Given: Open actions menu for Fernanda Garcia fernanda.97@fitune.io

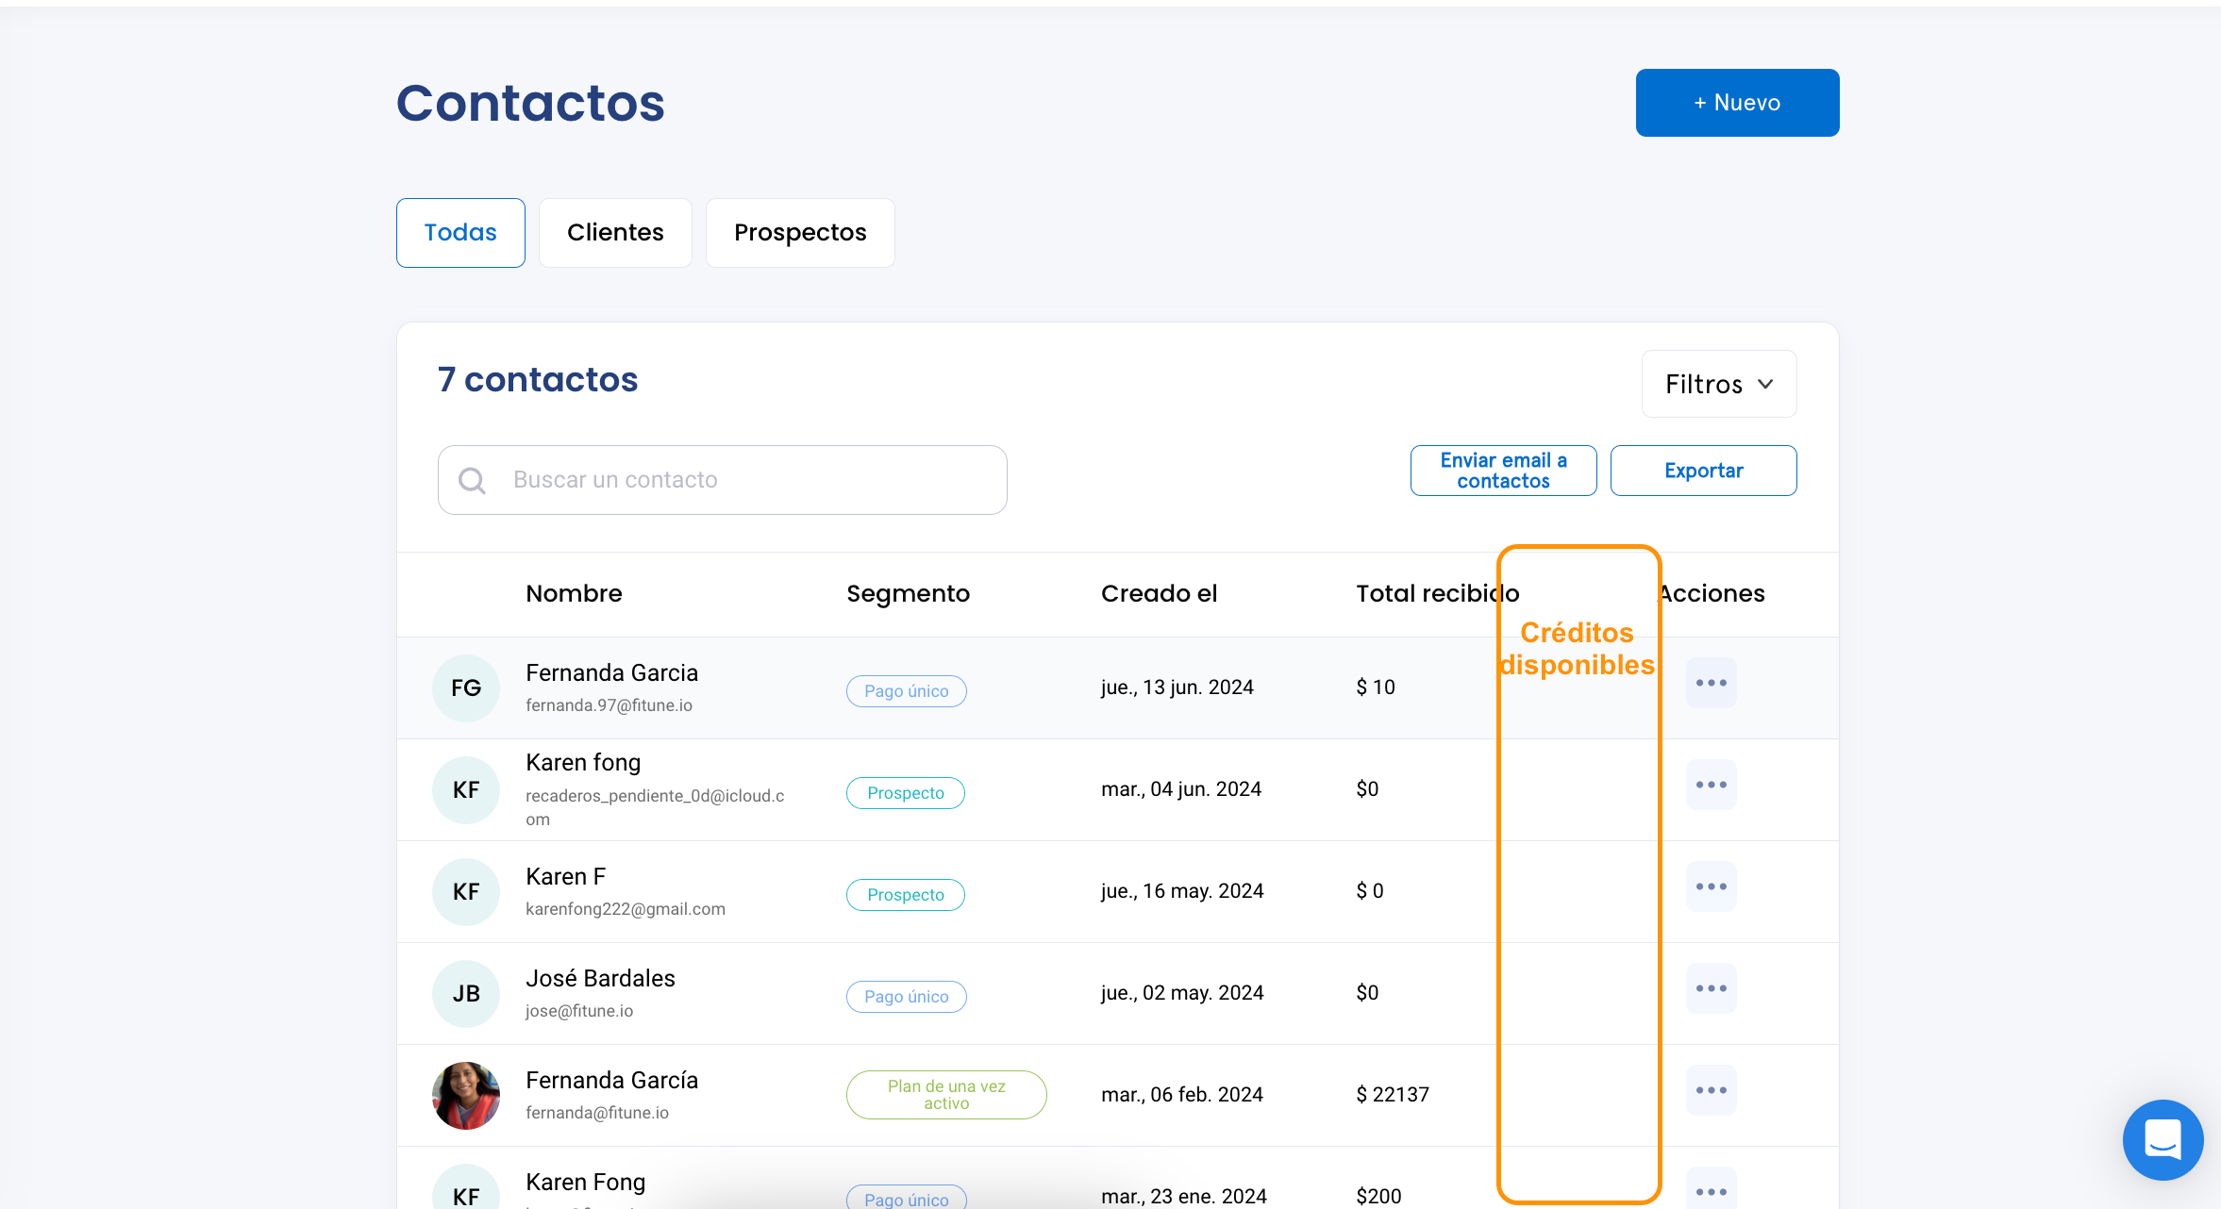Looking at the screenshot, I should [1711, 683].
